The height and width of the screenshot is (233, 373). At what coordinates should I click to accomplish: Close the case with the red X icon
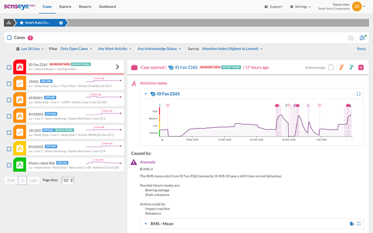[x=361, y=68]
